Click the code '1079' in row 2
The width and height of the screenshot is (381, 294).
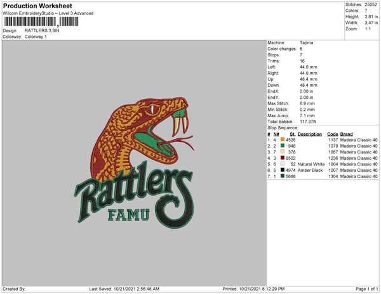point(333,146)
